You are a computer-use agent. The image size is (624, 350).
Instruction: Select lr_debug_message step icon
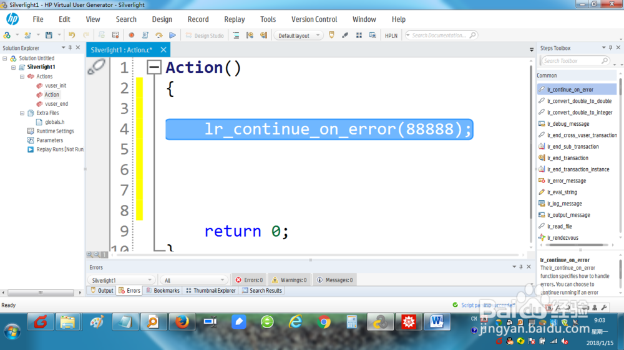coord(542,123)
